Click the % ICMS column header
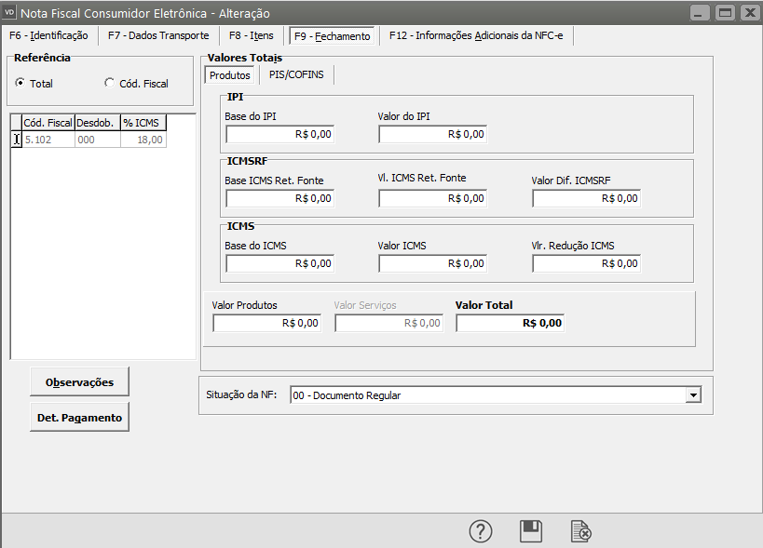This screenshot has height=548, width=763. (143, 123)
